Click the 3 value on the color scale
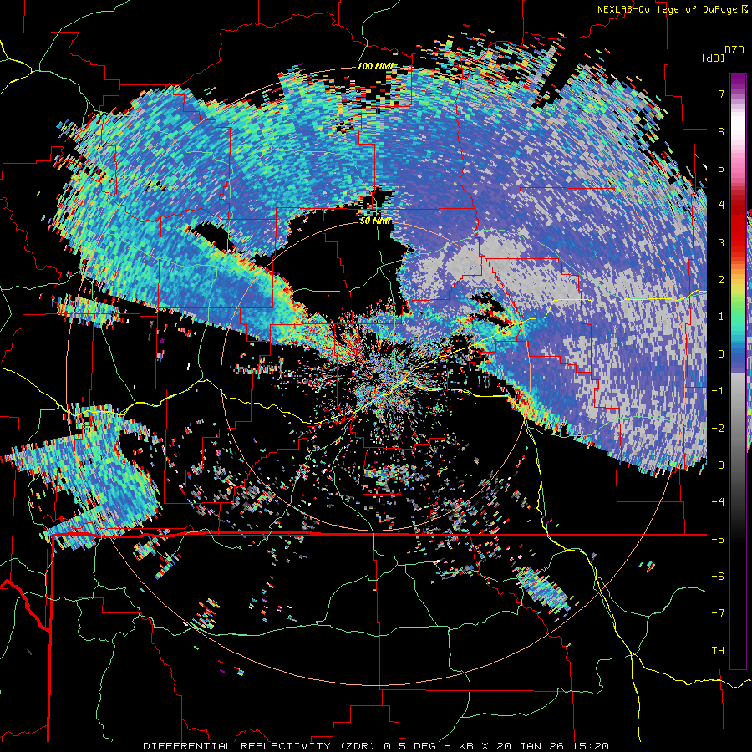The height and width of the screenshot is (752, 752). [x=721, y=242]
